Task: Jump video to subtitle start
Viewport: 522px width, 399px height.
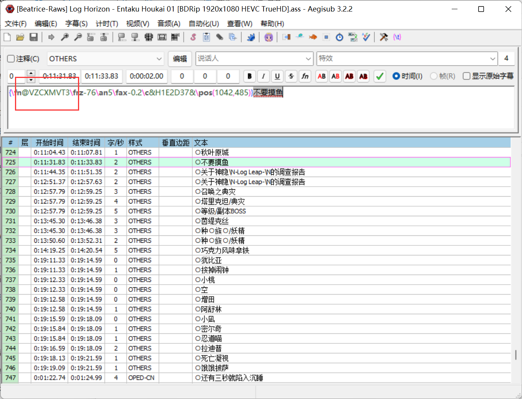Action: point(91,37)
